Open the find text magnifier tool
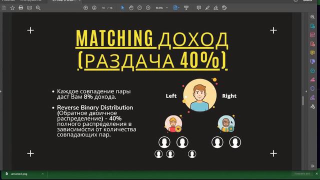The width and height of the screenshot is (320, 180). point(38,8)
